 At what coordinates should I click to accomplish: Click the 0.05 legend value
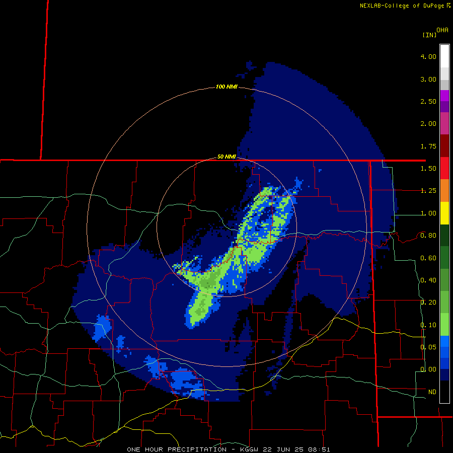(x=428, y=347)
